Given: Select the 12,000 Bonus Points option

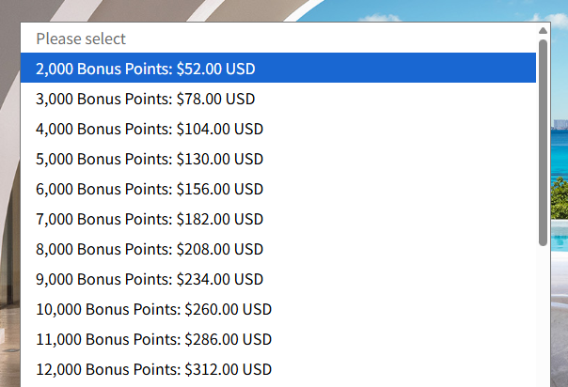Looking at the screenshot, I should pos(153,369).
